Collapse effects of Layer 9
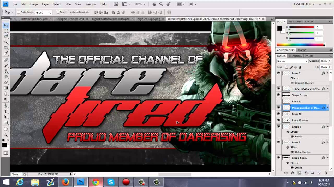 327,142
